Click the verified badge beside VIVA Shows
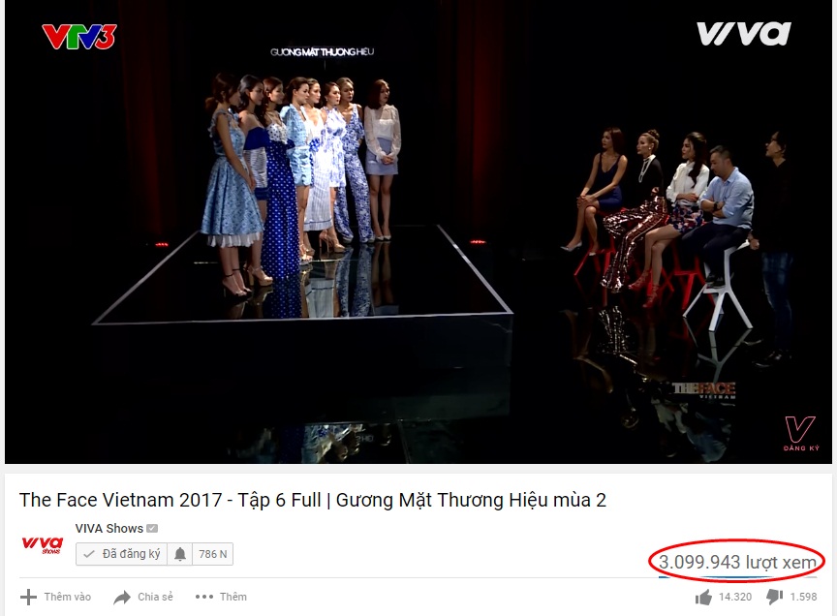The width and height of the screenshot is (837, 616). (x=152, y=529)
